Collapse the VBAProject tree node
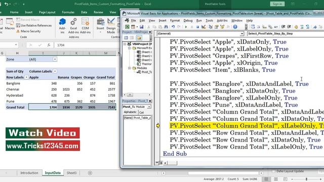The image size is (324, 182). [125, 44]
